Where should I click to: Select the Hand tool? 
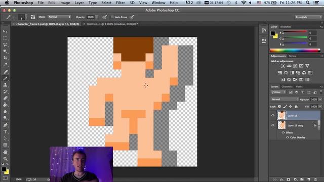[x=6, y=152]
